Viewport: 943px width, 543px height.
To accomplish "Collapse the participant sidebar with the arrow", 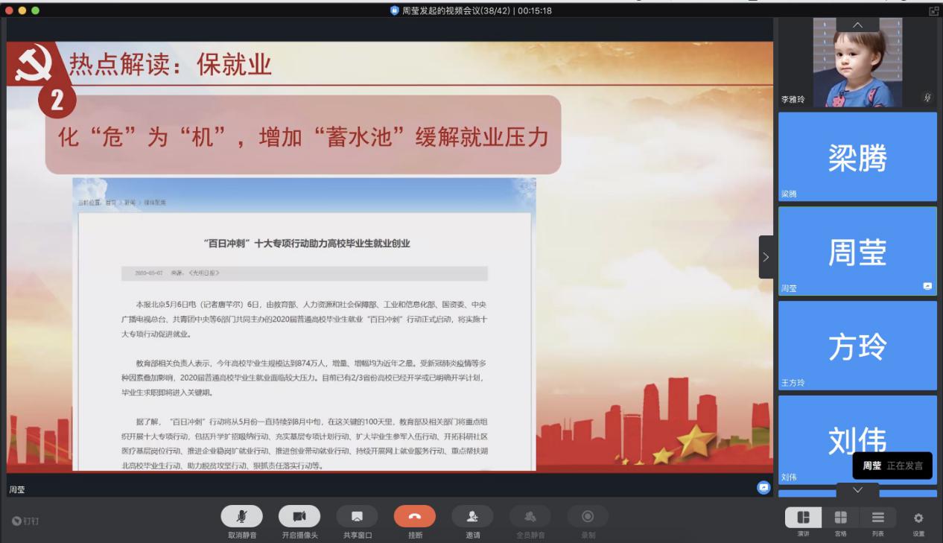I will (x=766, y=257).
